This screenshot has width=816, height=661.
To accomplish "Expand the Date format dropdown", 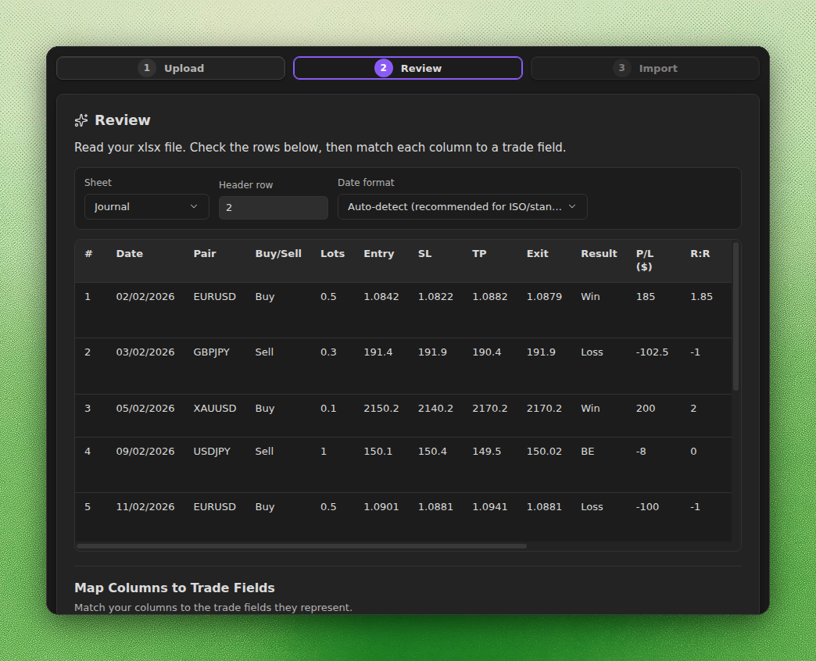I will coord(462,206).
